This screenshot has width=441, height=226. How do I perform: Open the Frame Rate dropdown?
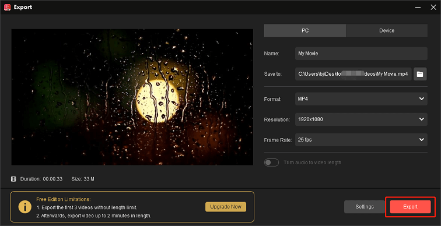click(x=361, y=140)
